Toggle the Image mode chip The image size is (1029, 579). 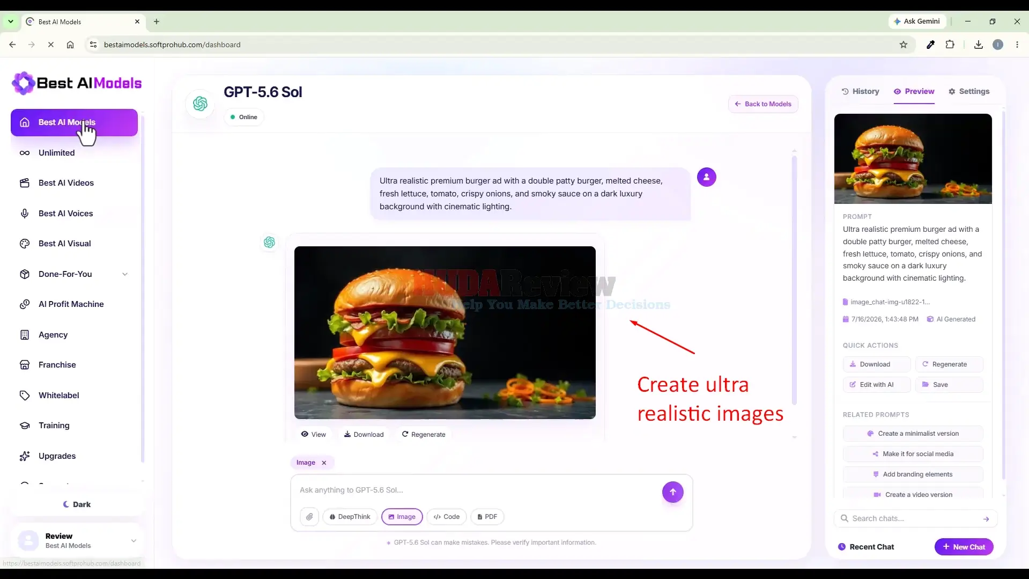402,517
